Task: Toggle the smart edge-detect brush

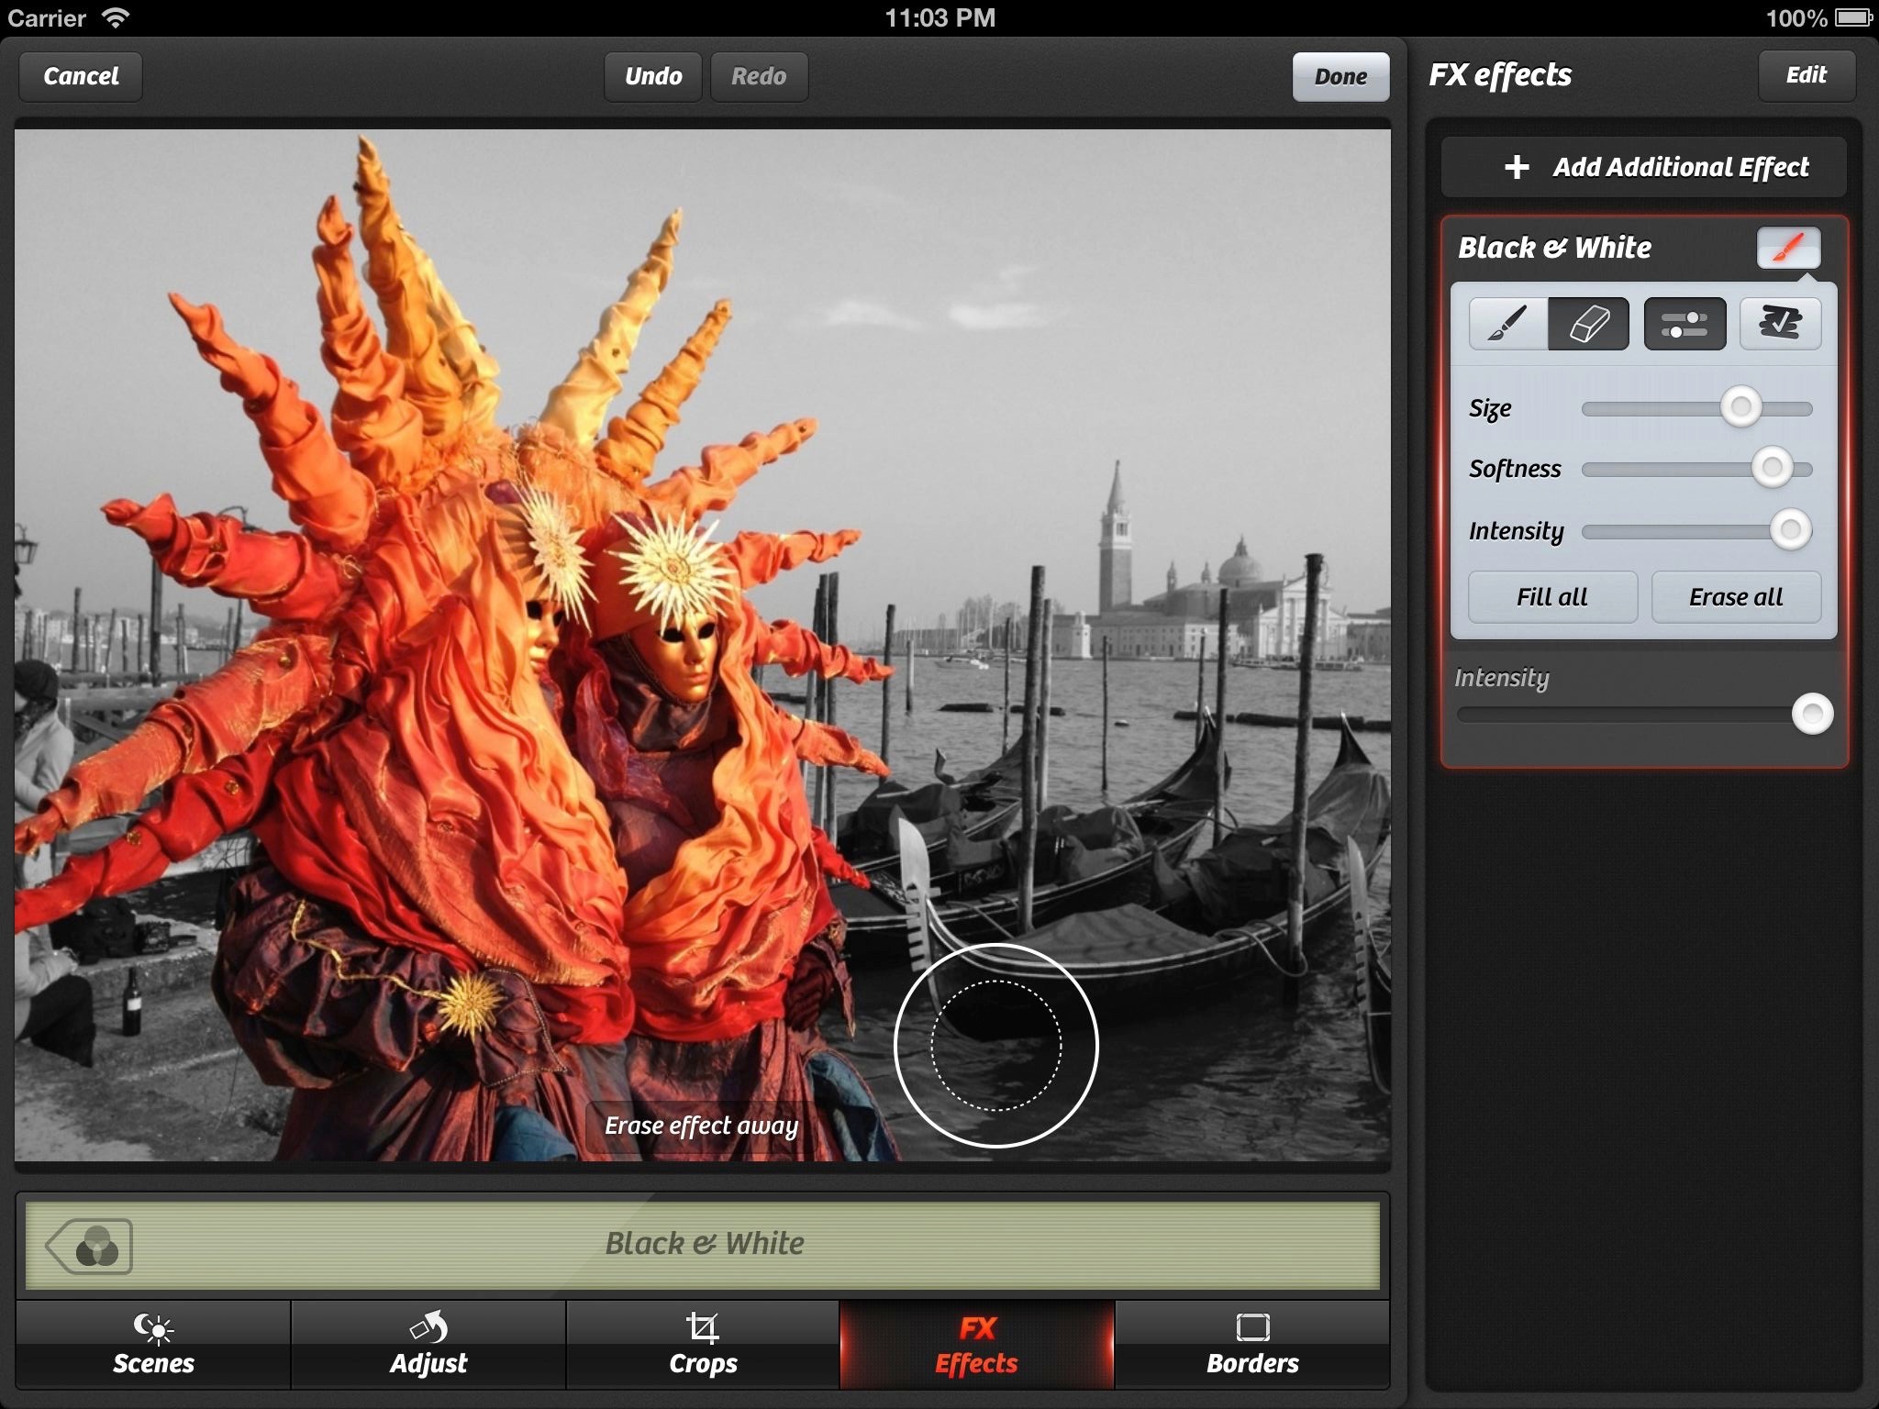Action: pyautogui.click(x=1780, y=324)
